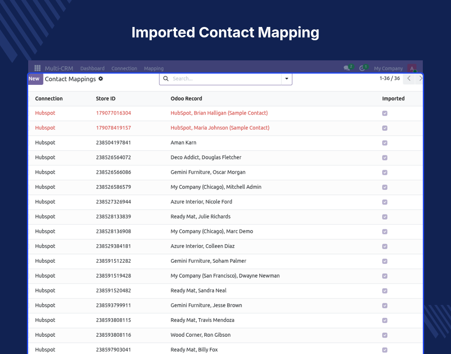Toggle Imported checkbox for Aman Karn row

(385, 143)
